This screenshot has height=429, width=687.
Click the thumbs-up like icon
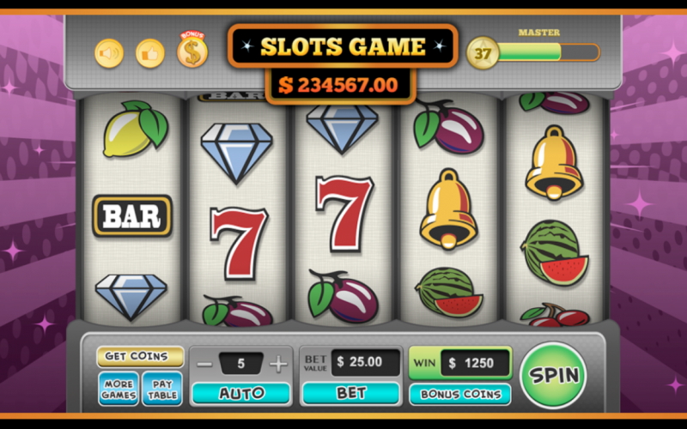point(149,54)
